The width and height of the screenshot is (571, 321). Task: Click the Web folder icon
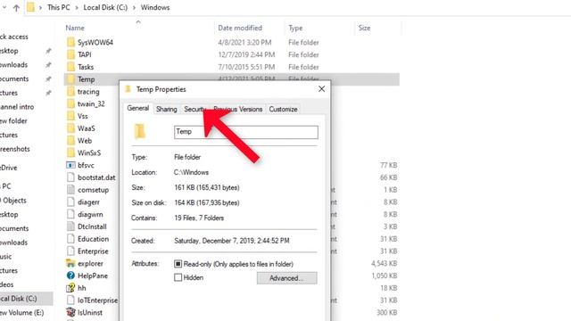tap(70, 141)
